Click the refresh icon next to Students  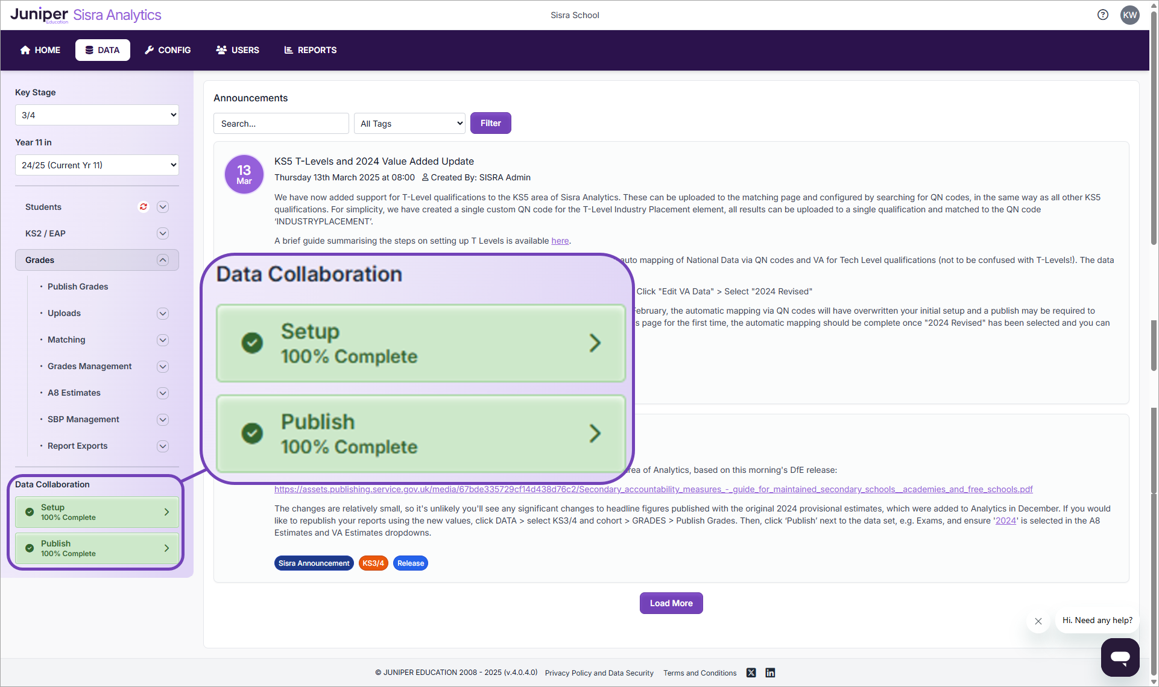tap(143, 207)
